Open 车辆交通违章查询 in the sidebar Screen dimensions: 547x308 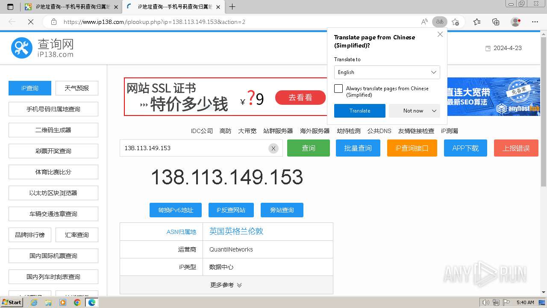coord(53,214)
